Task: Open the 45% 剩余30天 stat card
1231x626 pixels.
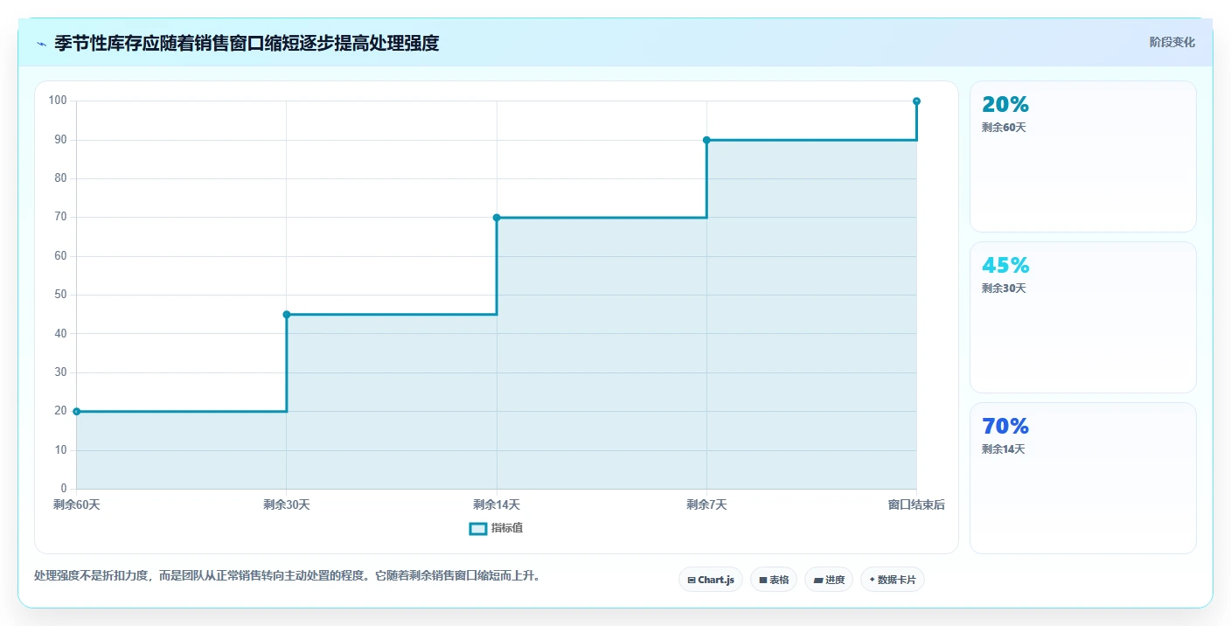Action: [1083, 317]
